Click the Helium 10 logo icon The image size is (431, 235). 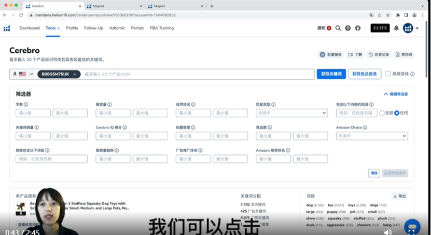(7, 28)
